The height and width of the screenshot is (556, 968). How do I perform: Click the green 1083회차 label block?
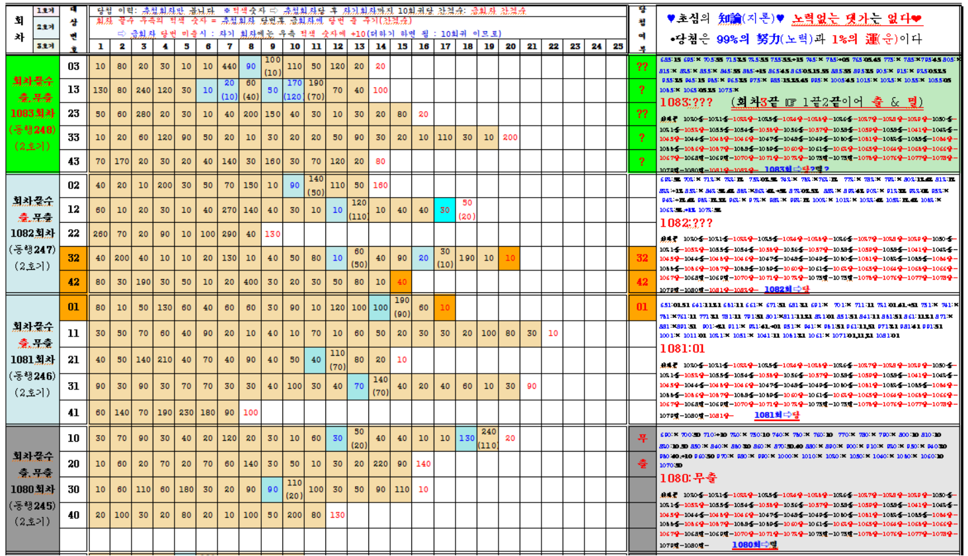[x=32, y=114]
